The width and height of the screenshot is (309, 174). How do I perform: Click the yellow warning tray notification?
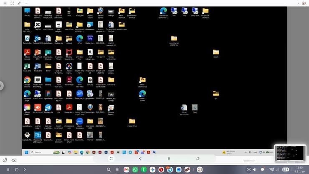224,152
